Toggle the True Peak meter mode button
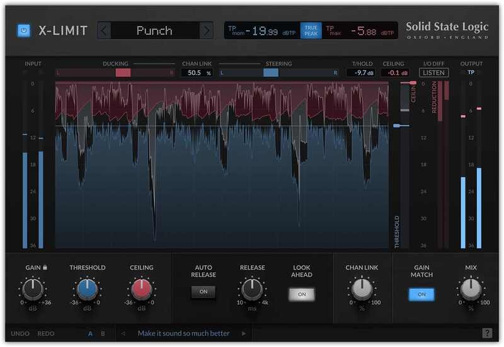This screenshot has height=347, width=504. coord(311,30)
